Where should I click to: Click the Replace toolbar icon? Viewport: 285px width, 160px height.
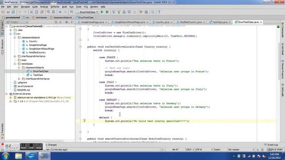pyautogui.click(x=53, y=12)
